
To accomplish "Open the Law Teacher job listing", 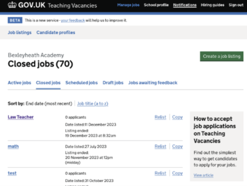I will [x=21, y=117].
